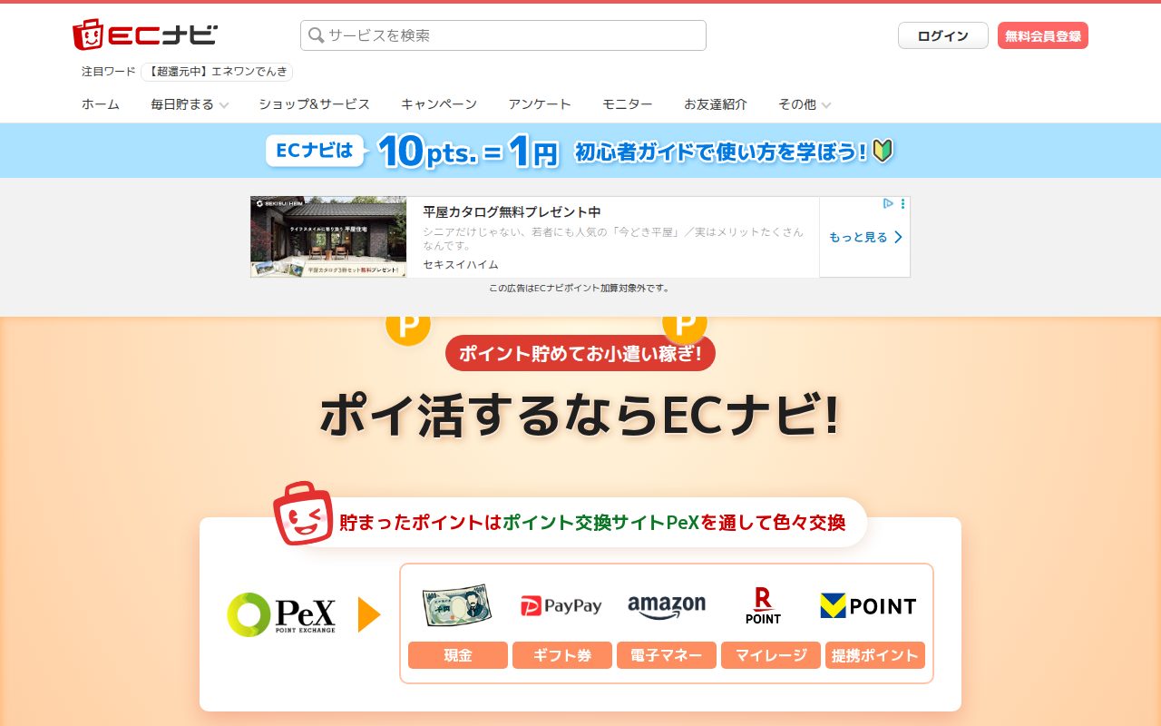The height and width of the screenshot is (726, 1161).
Task: Click the 平屋 house ad thumbnail
Action: pos(328,237)
